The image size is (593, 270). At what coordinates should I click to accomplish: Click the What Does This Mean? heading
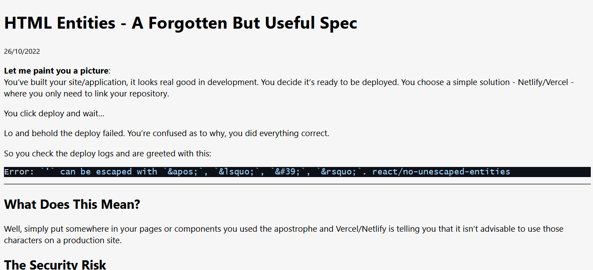(72, 204)
